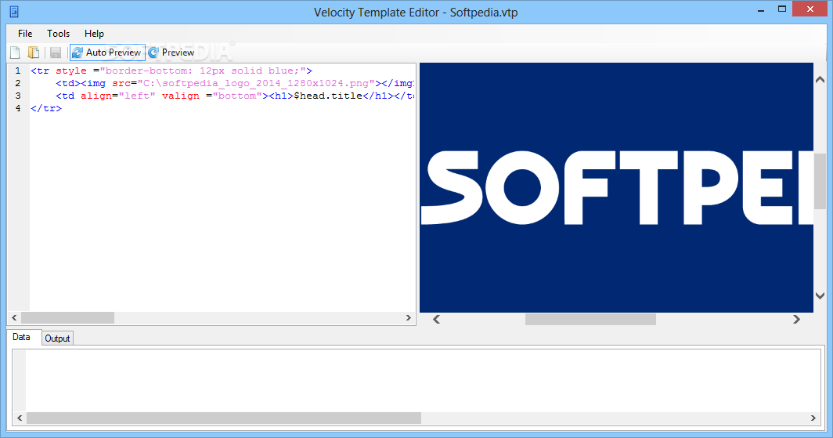Switch to the Output tab
The width and height of the screenshot is (833, 438).
pos(57,338)
